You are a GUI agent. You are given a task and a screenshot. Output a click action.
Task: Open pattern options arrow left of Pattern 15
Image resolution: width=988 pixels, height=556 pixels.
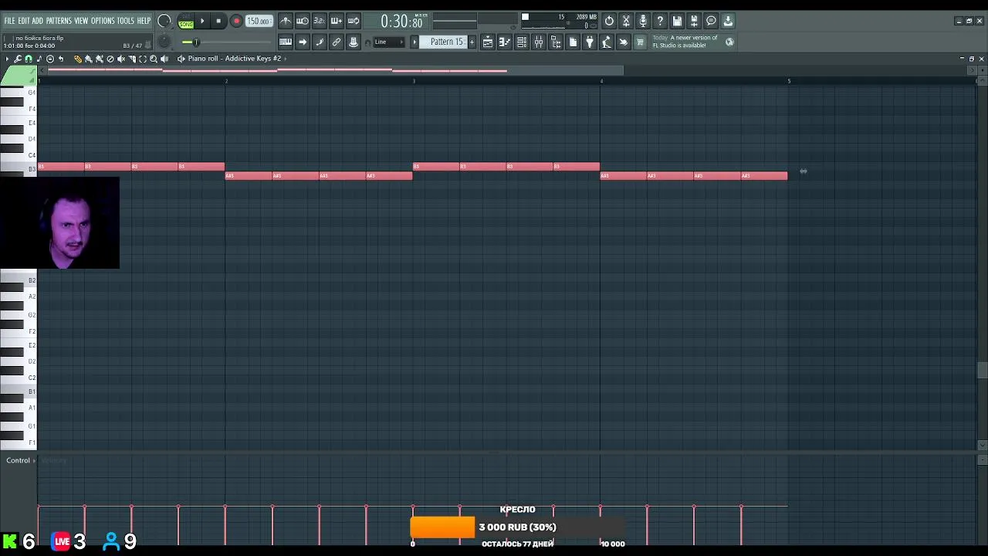tap(414, 42)
